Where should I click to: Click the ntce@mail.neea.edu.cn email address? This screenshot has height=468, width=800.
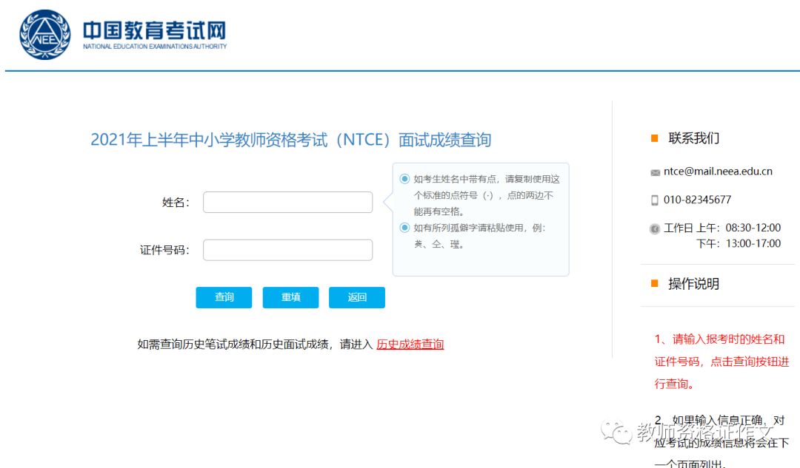(718, 172)
